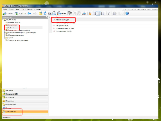This screenshot has width=161, height=121.
Task: Click the refresh icon in toolbar
Action: coord(45,13)
